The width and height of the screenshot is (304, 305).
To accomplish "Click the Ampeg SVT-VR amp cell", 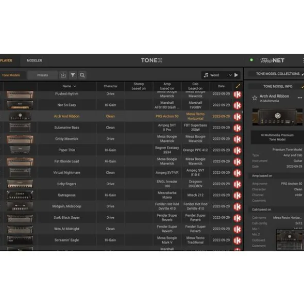I will point(167,172).
